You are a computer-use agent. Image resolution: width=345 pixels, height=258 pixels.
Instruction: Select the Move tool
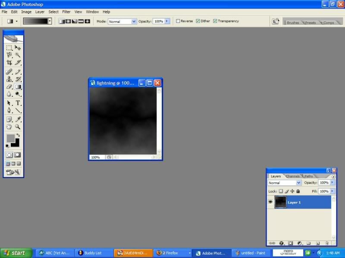tap(18, 48)
